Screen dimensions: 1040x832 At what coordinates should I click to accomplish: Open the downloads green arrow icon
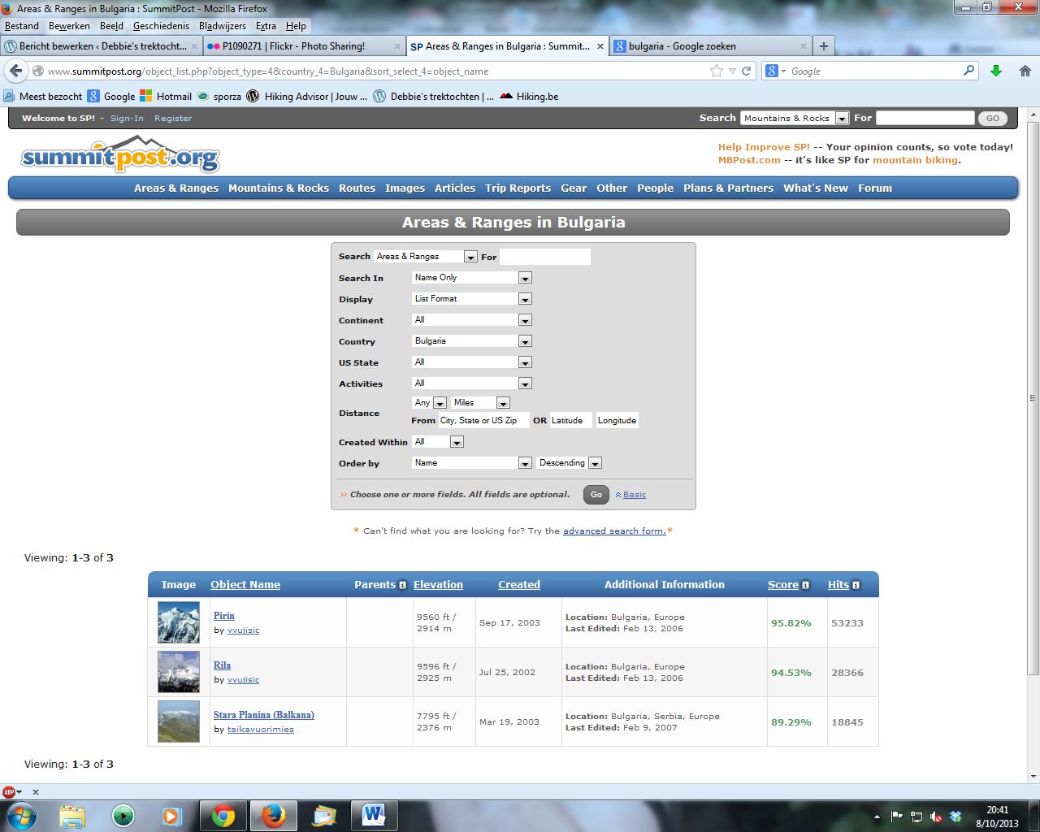(x=996, y=71)
